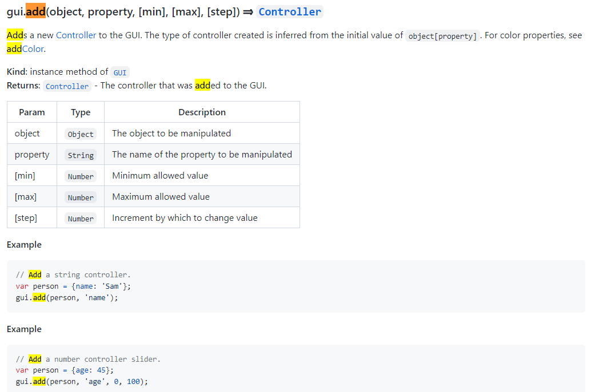The width and height of the screenshot is (599, 392).
Task: Click the Number badge for the min parameter
Action: click(x=80, y=176)
